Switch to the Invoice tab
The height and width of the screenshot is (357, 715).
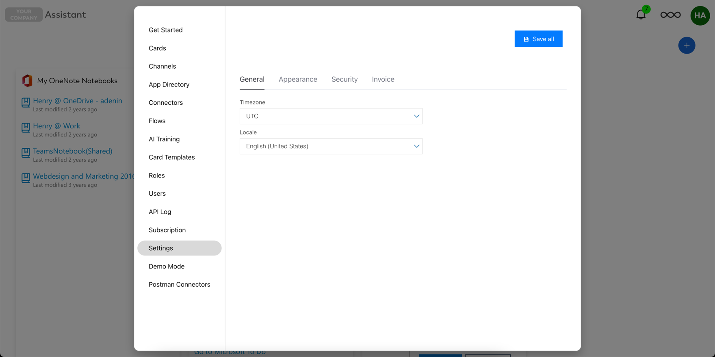(x=383, y=79)
